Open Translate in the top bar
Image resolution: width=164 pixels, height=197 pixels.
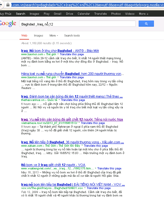(x=100, y=14)
